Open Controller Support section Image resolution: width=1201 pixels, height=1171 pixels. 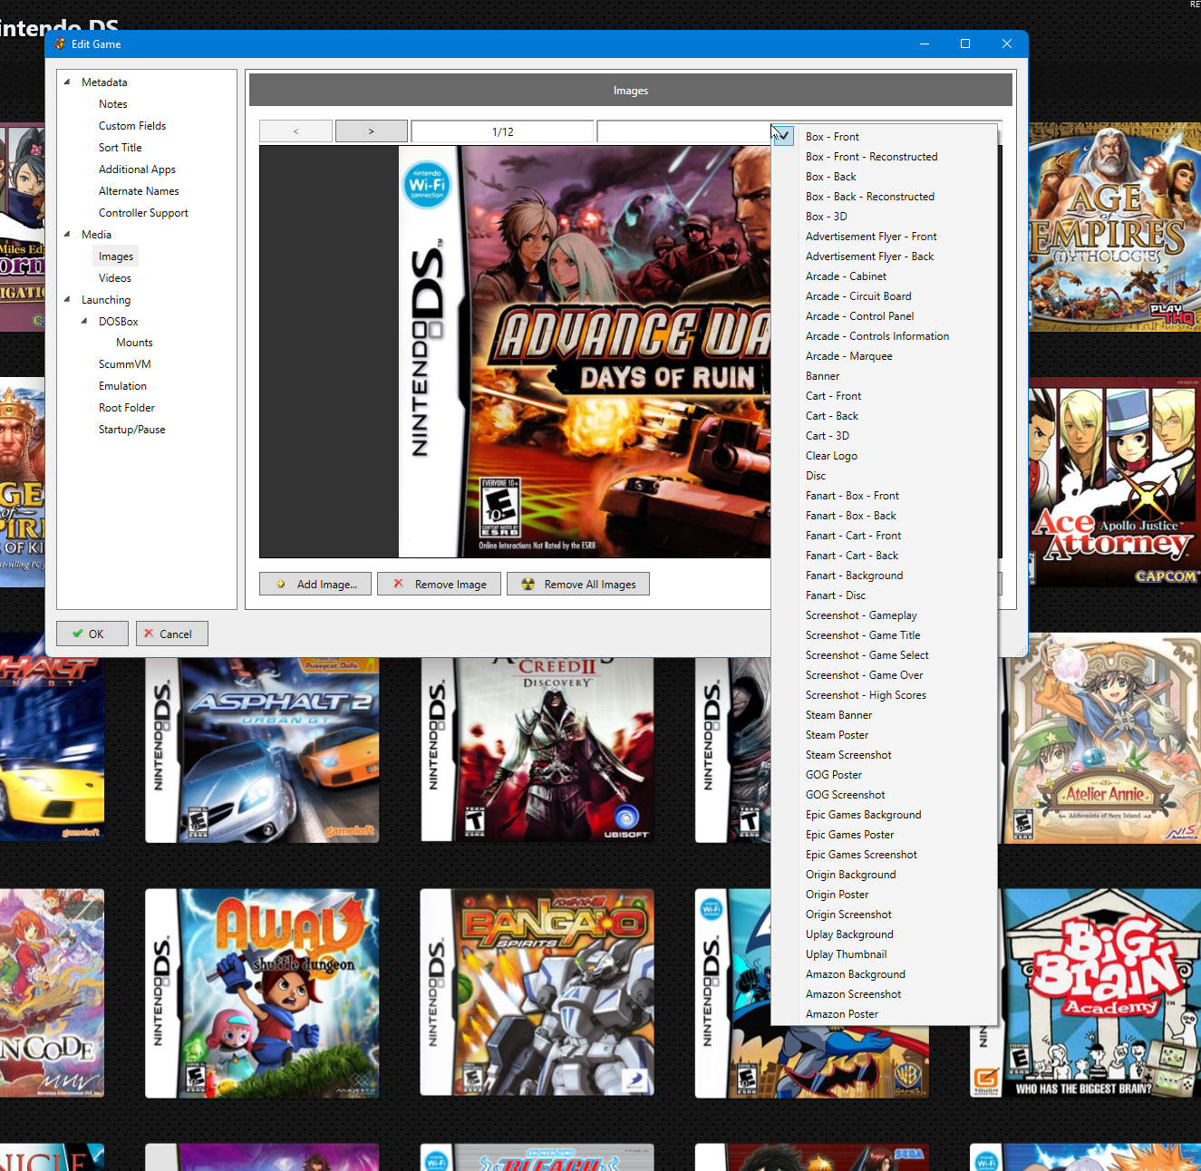[143, 213]
